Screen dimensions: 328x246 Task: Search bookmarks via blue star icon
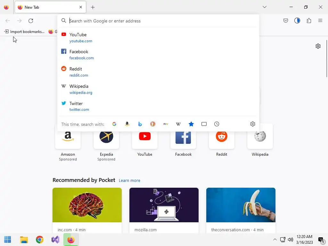coord(191,124)
